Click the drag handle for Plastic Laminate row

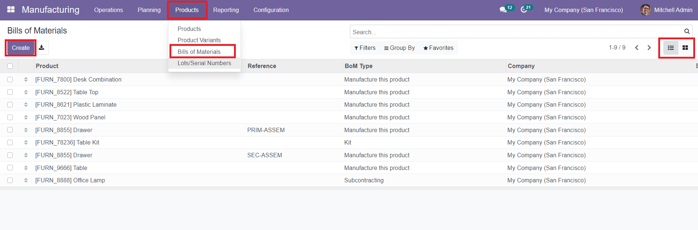(x=26, y=104)
